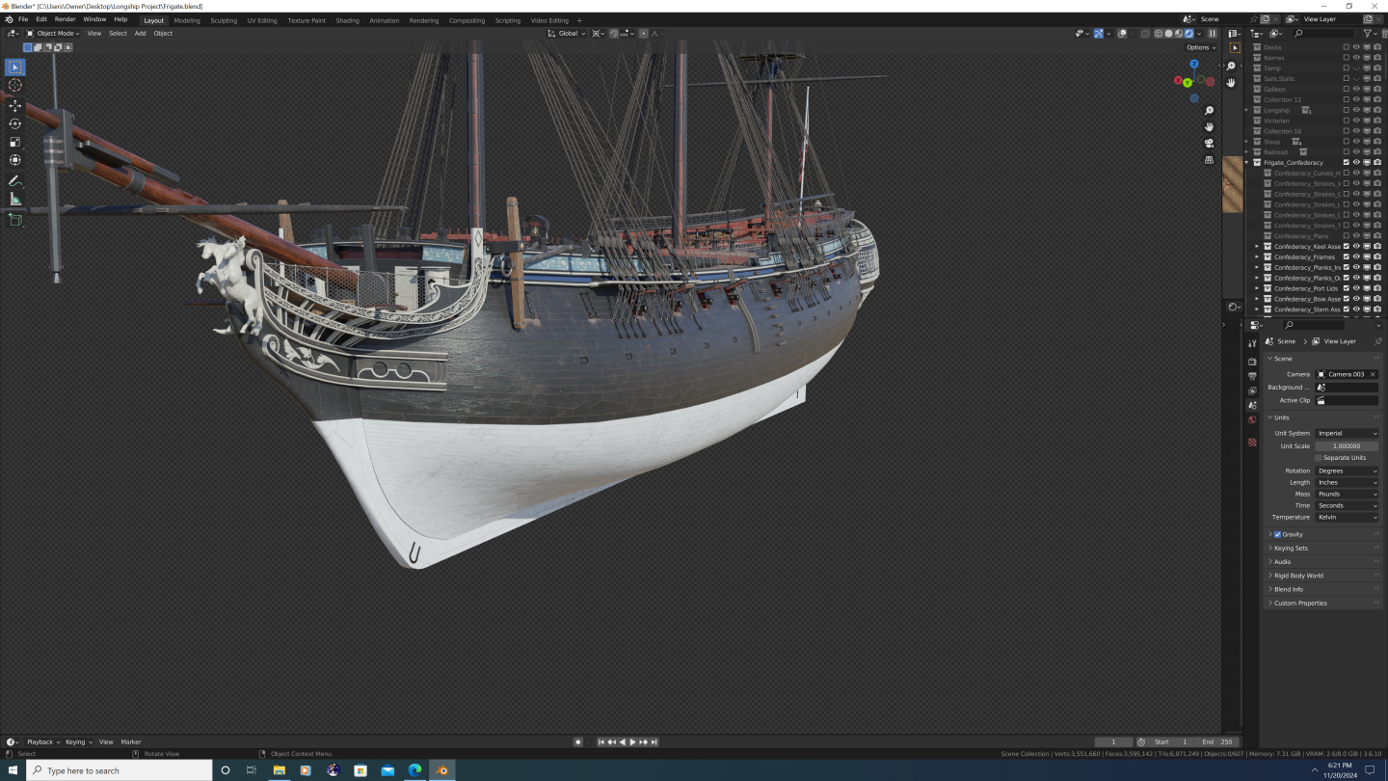Open the World properties tab
Screen dimensions: 1388x781
(x=1252, y=419)
